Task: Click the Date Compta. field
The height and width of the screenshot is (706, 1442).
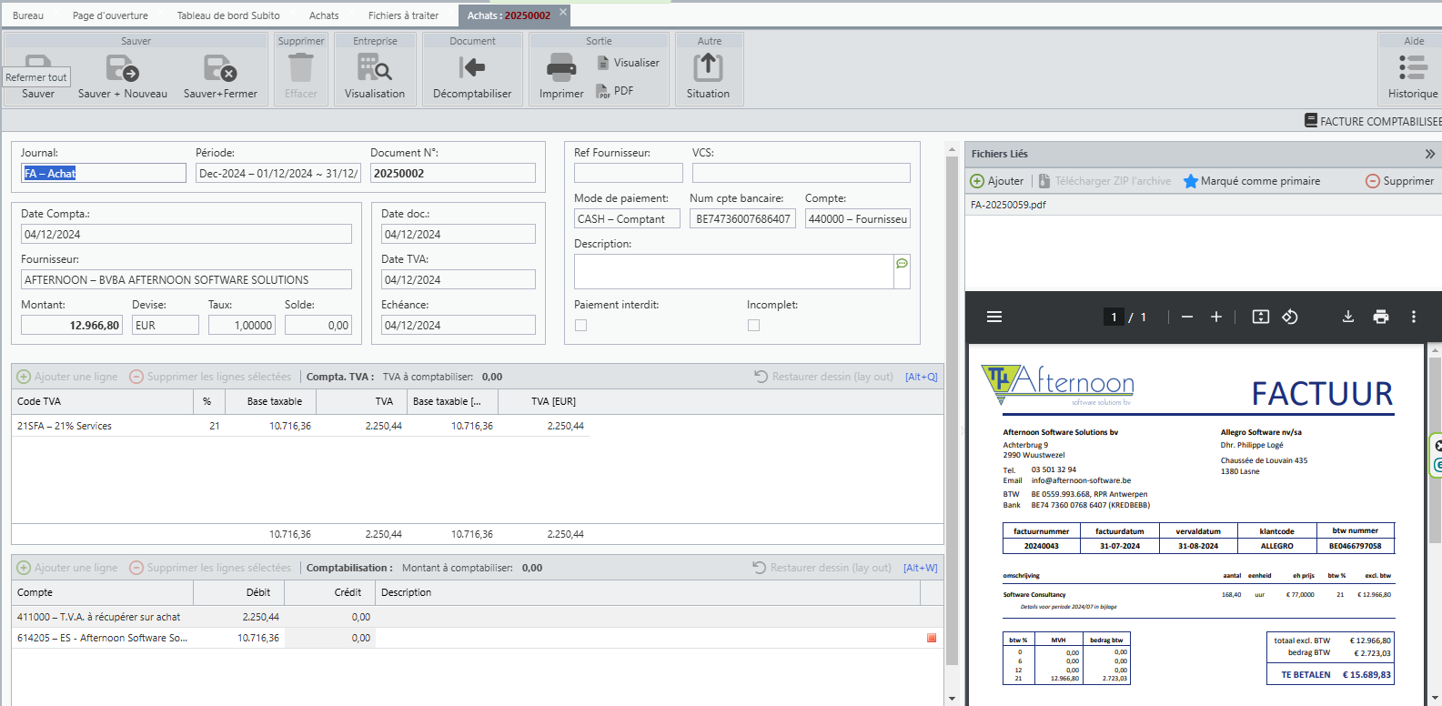Action: click(187, 234)
